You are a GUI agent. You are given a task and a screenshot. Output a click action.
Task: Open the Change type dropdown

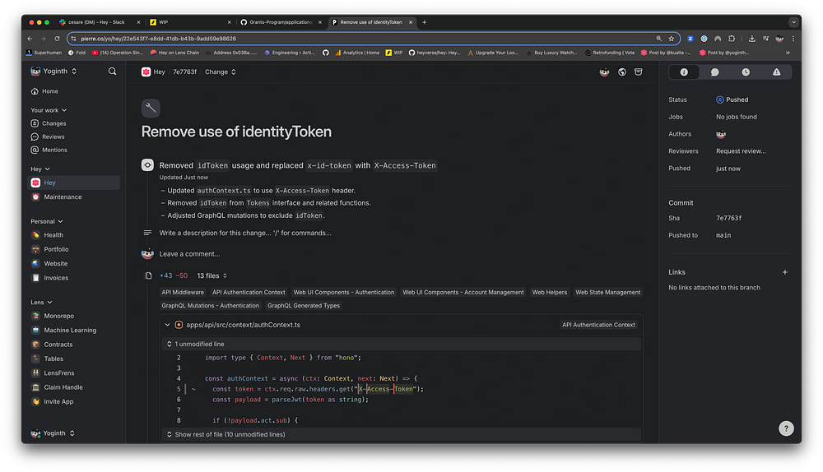click(x=220, y=72)
